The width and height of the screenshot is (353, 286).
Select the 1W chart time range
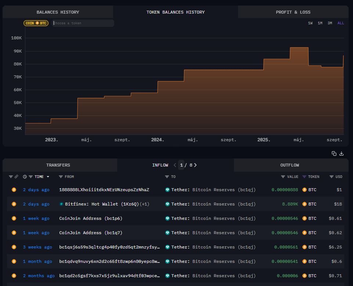(310, 23)
